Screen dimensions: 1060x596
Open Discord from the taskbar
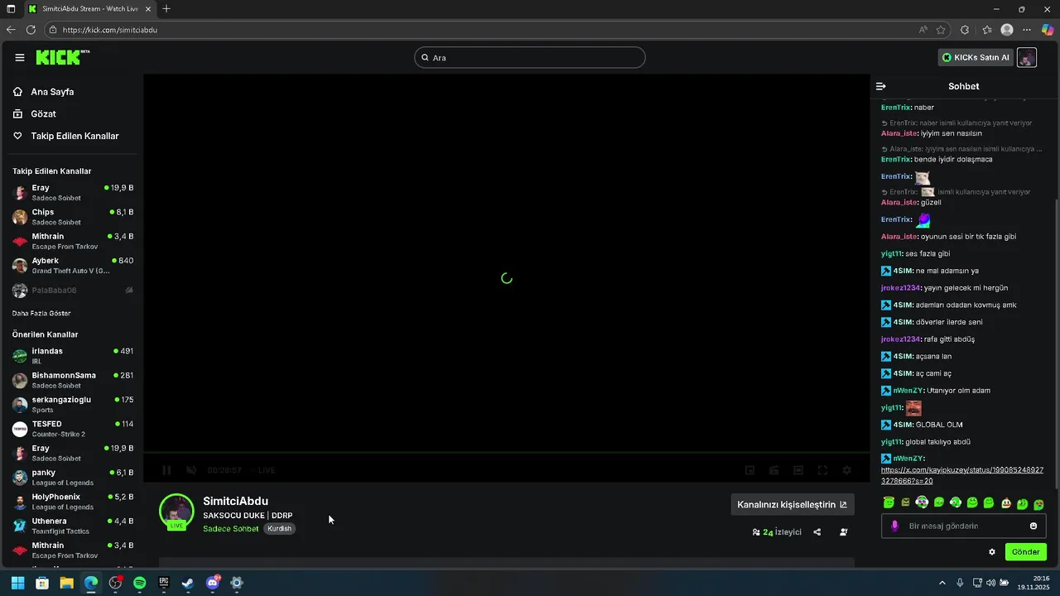tap(212, 583)
